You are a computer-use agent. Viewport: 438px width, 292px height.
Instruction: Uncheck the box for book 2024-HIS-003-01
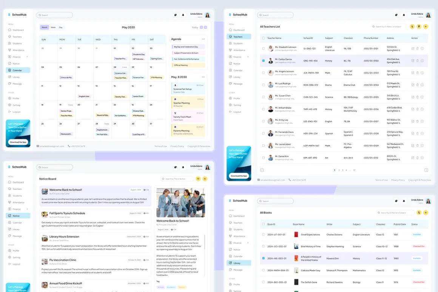click(x=264, y=258)
